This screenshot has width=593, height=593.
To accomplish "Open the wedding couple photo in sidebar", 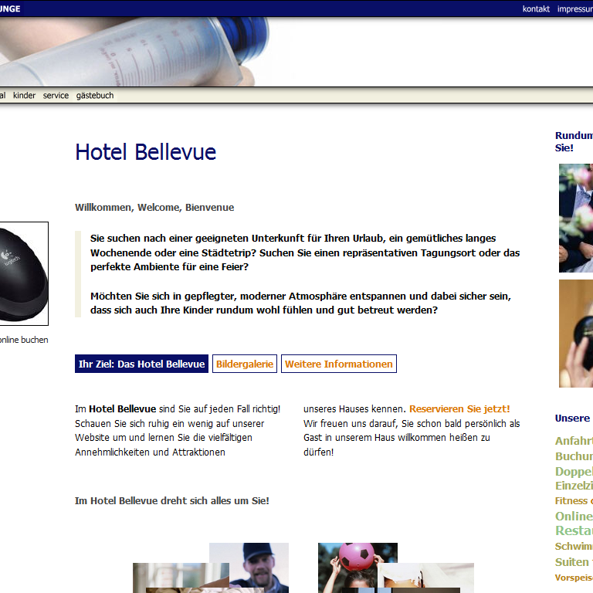I will click(576, 218).
